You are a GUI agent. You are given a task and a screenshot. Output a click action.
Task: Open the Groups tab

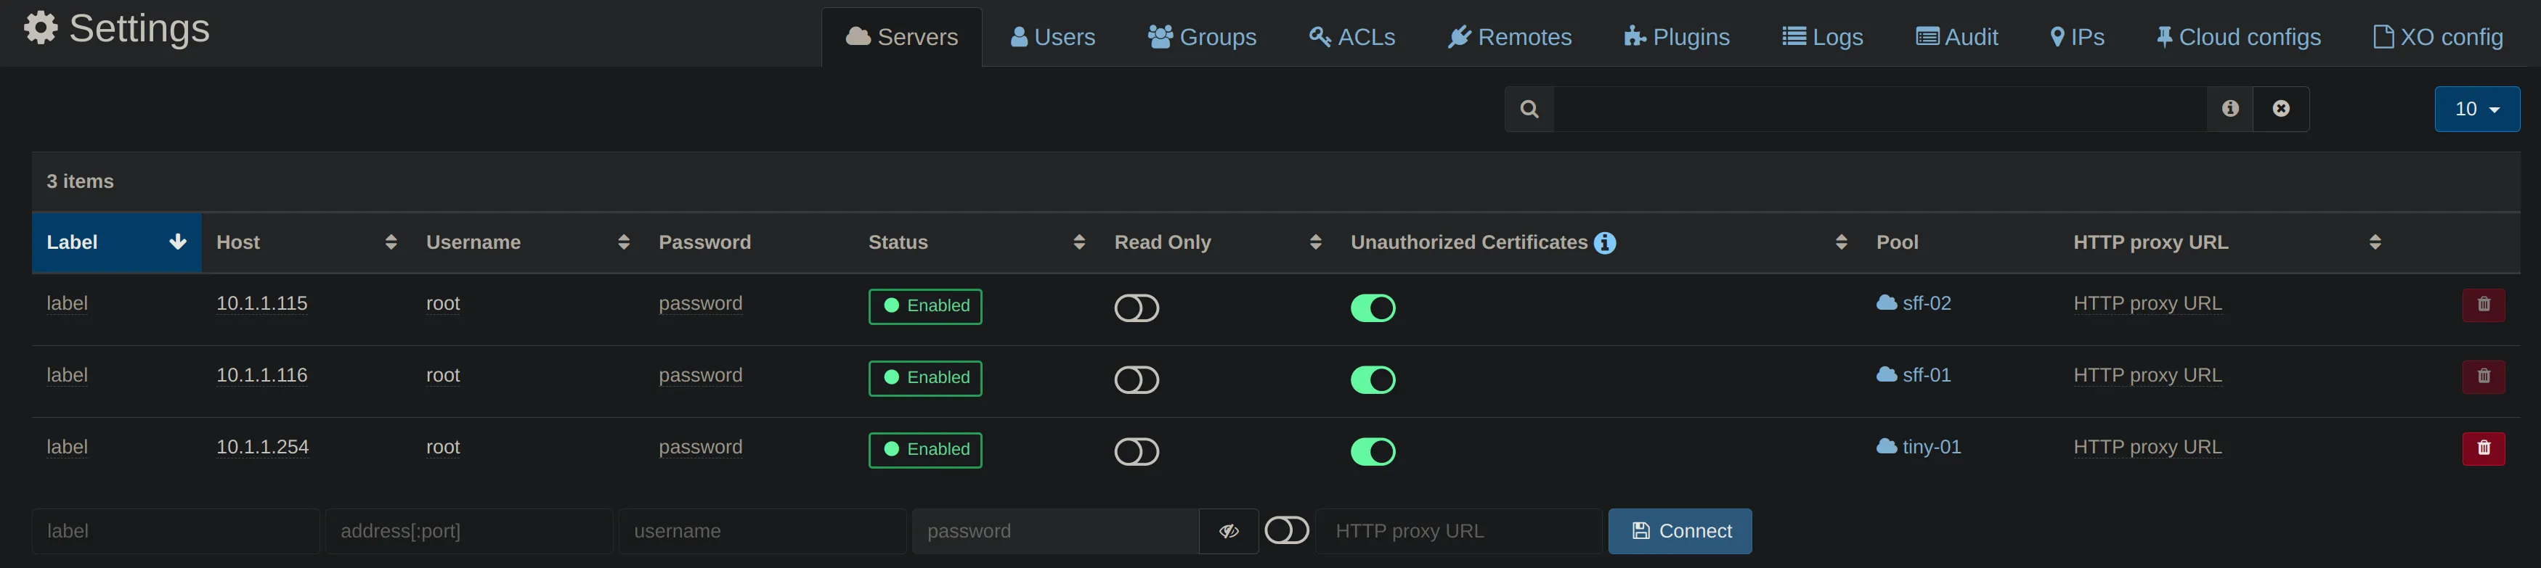pyautogui.click(x=1201, y=38)
